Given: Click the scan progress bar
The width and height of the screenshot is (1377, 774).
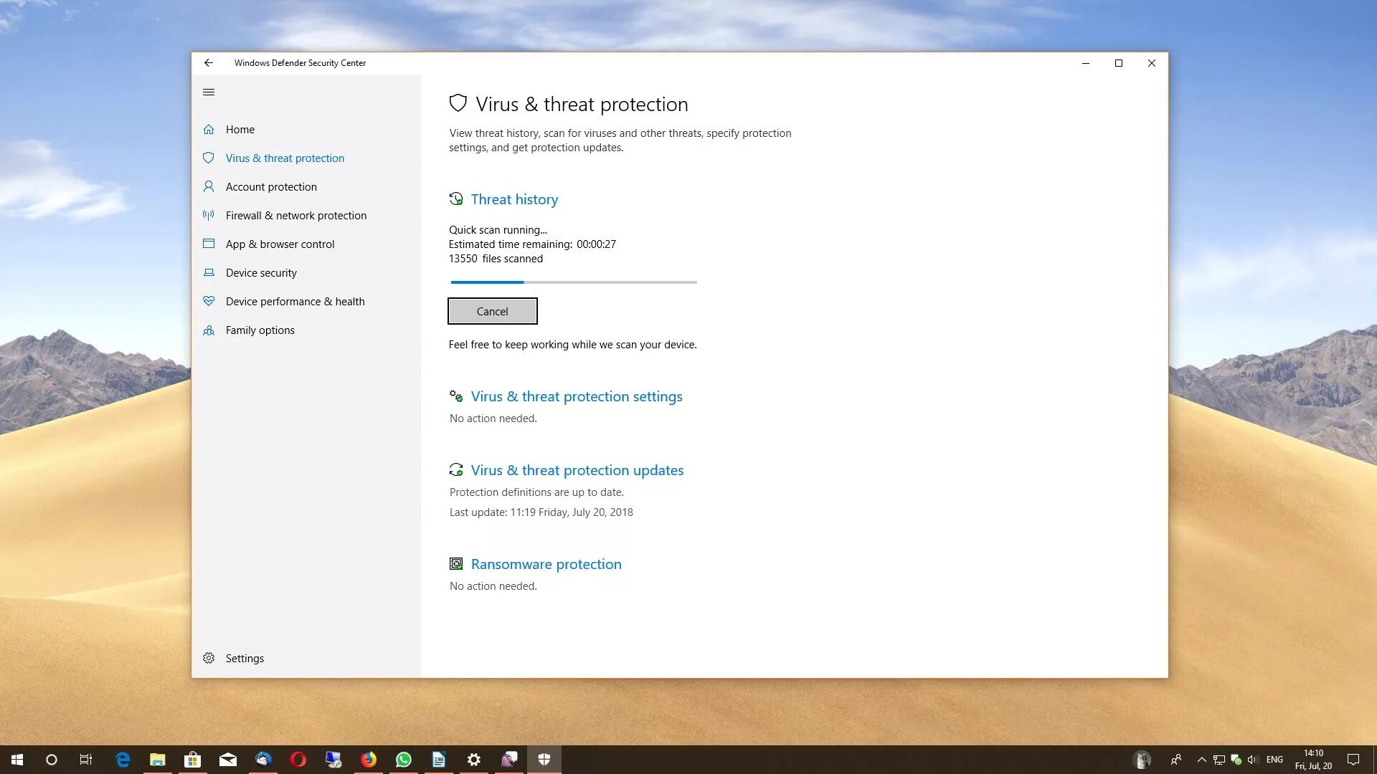Looking at the screenshot, I should click(573, 282).
